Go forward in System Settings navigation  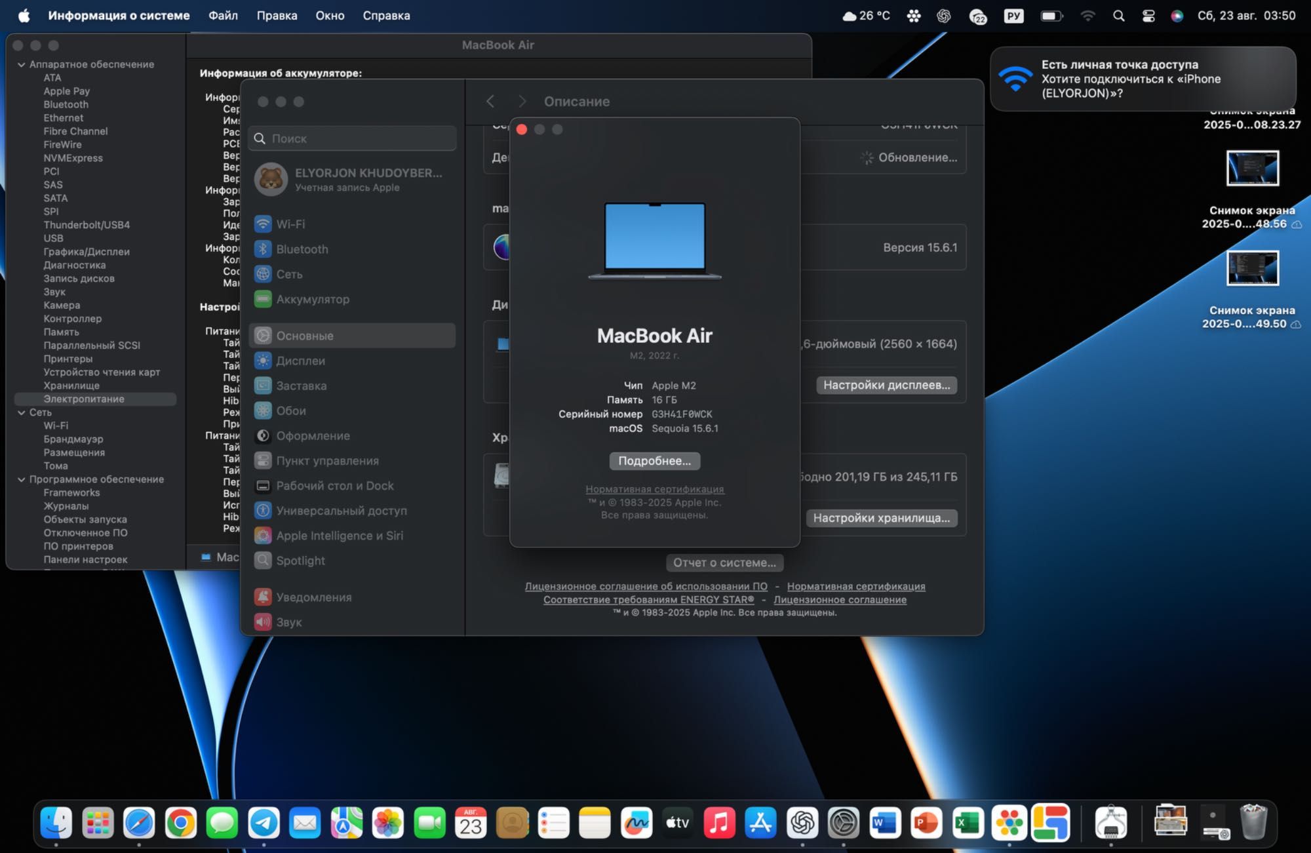(522, 102)
